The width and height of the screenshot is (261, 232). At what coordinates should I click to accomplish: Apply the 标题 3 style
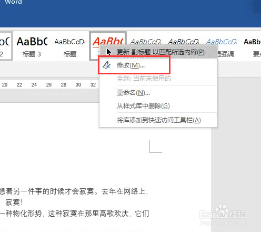[32, 46]
